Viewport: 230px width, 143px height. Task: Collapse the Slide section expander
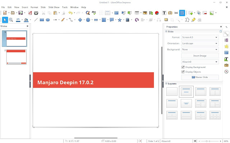(x=166, y=31)
